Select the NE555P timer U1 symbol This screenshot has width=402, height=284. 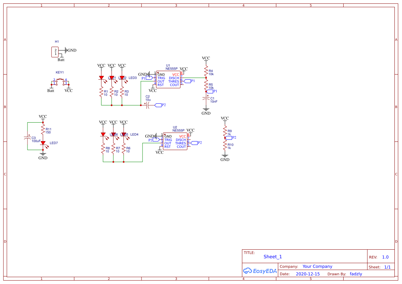pyautogui.click(x=169, y=79)
